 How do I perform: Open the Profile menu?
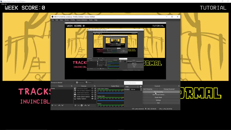(x=73, y=20)
